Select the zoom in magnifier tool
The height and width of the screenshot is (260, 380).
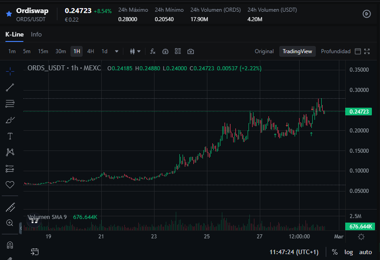pyautogui.click(x=10, y=223)
